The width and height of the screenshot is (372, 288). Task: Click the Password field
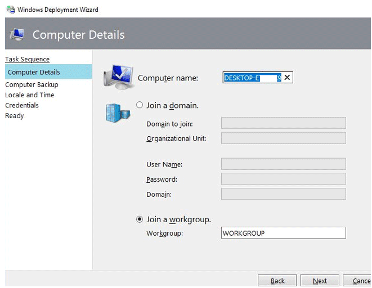click(x=284, y=179)
